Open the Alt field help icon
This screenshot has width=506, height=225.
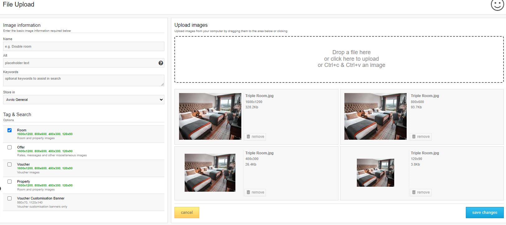(x=161, y=63)
